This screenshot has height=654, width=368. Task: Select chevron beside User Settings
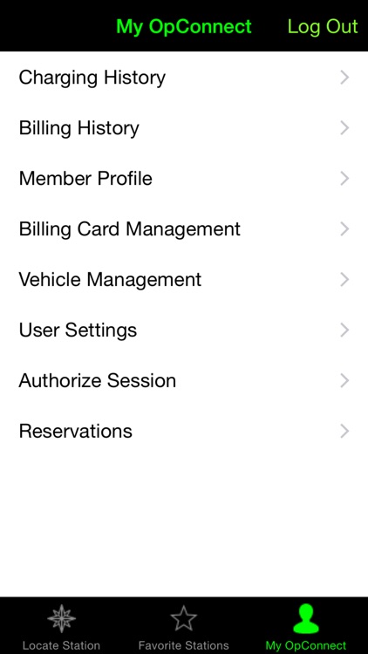tap(344, 330)
